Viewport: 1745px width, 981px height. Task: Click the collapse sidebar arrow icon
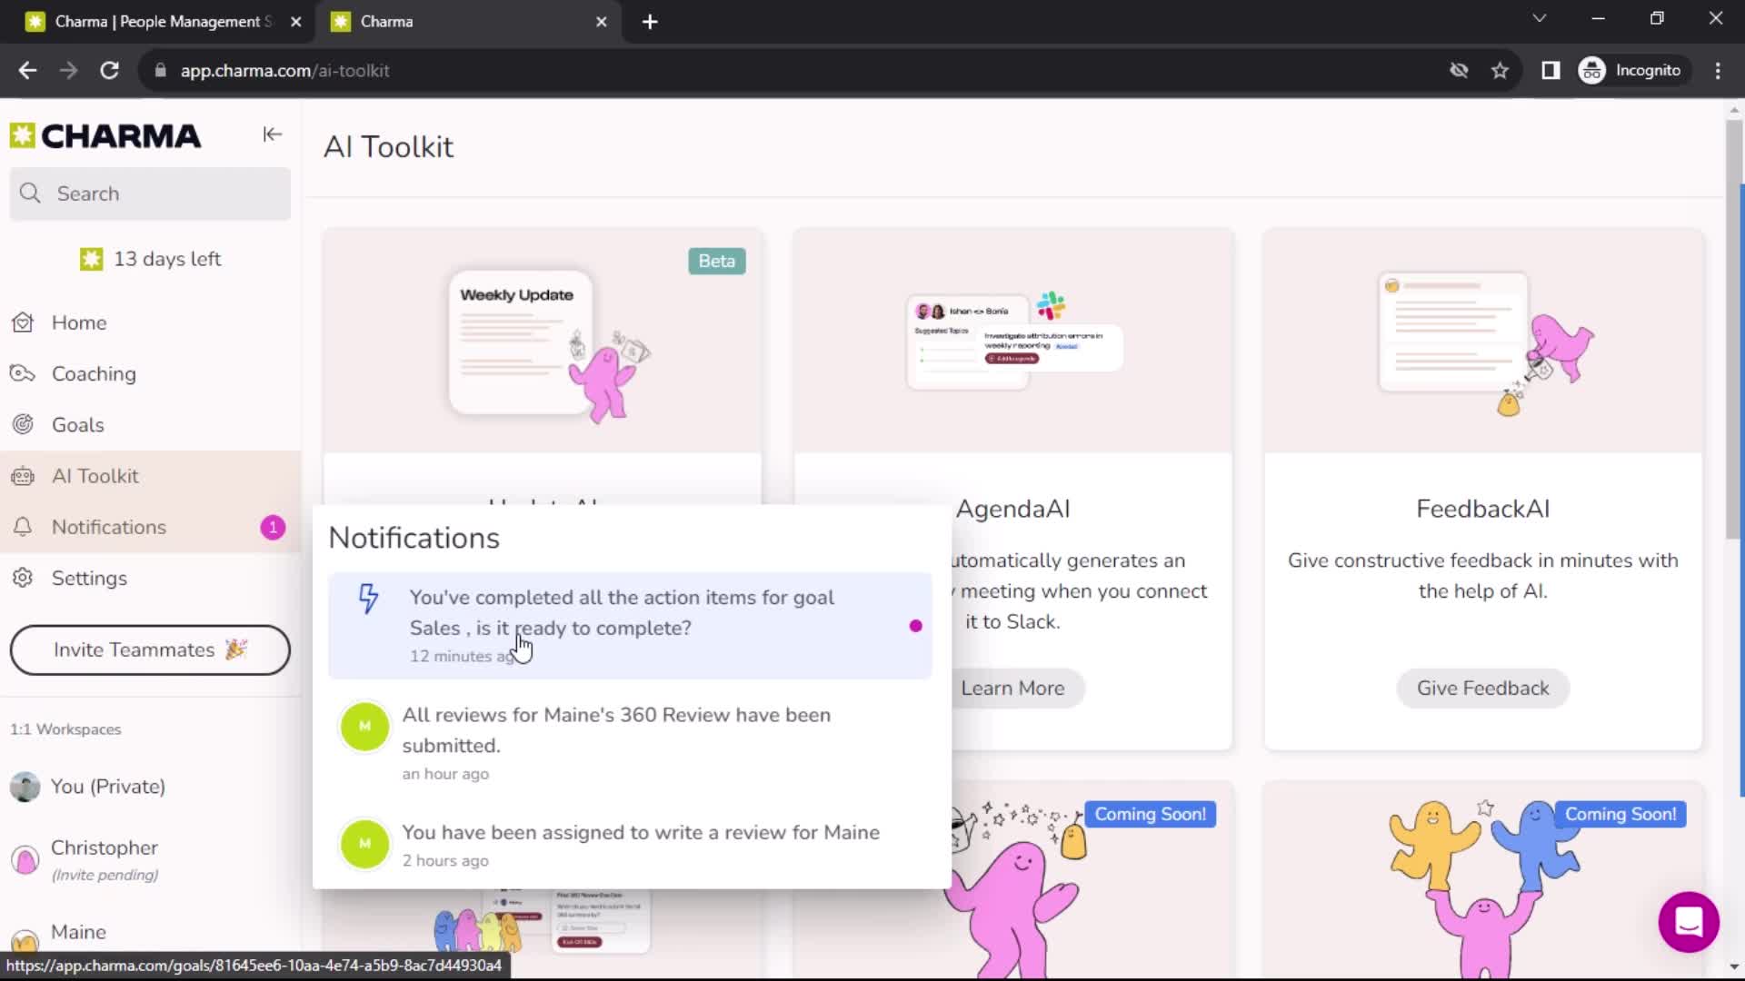click(x=272, y=134)
